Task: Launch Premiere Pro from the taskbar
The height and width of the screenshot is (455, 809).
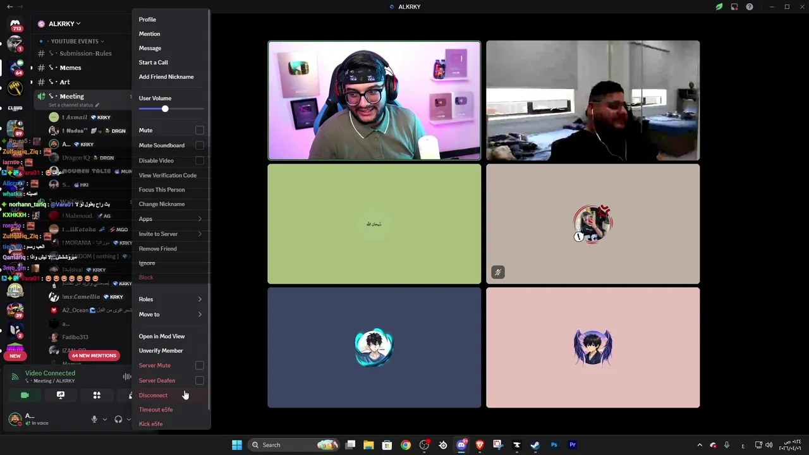Action: click(x=573, y=445)
